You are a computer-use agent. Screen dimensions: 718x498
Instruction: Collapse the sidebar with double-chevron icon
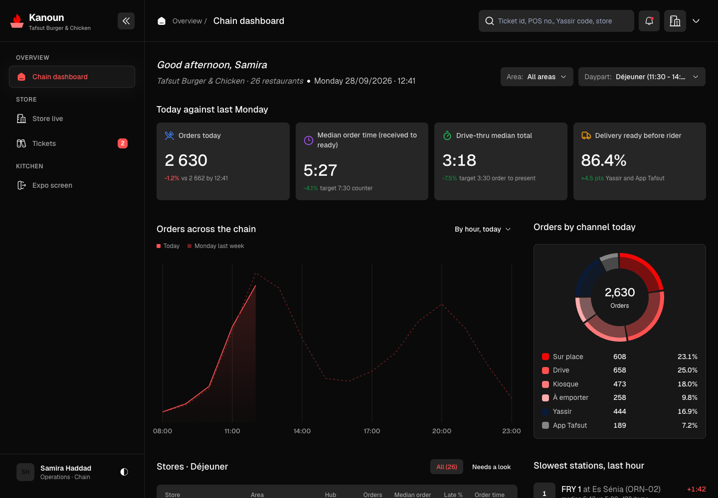(x=126, y=21)
